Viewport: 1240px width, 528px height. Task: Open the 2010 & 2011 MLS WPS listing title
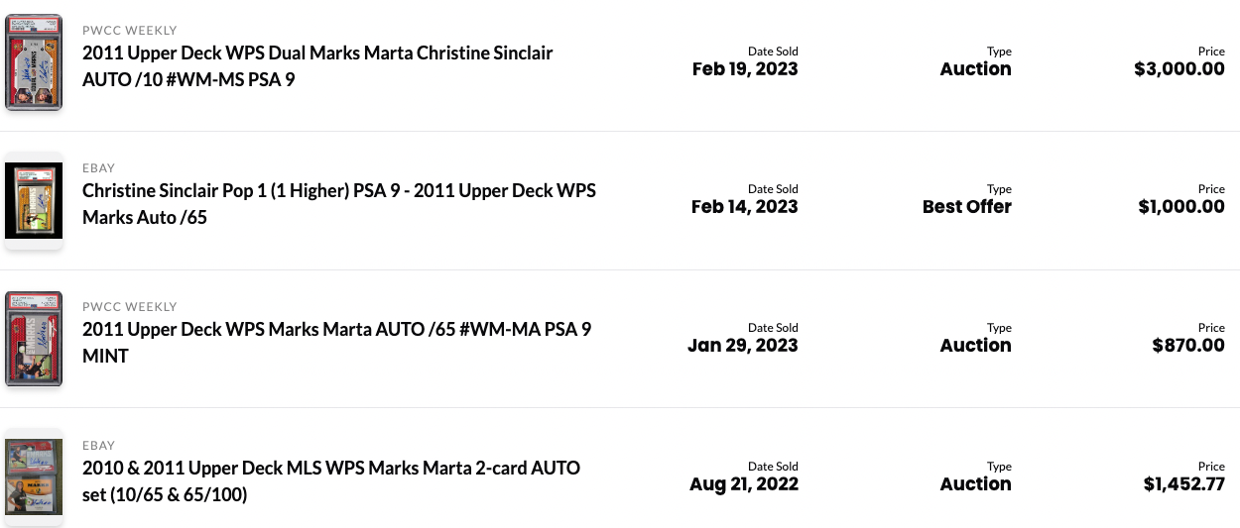(x=331, y=480)
